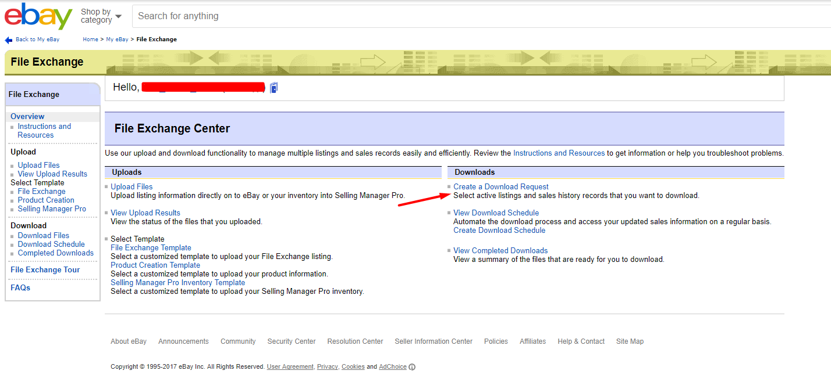Open Help & Contact footer link
Screen dimensions: 831x392
pos(581,341)
